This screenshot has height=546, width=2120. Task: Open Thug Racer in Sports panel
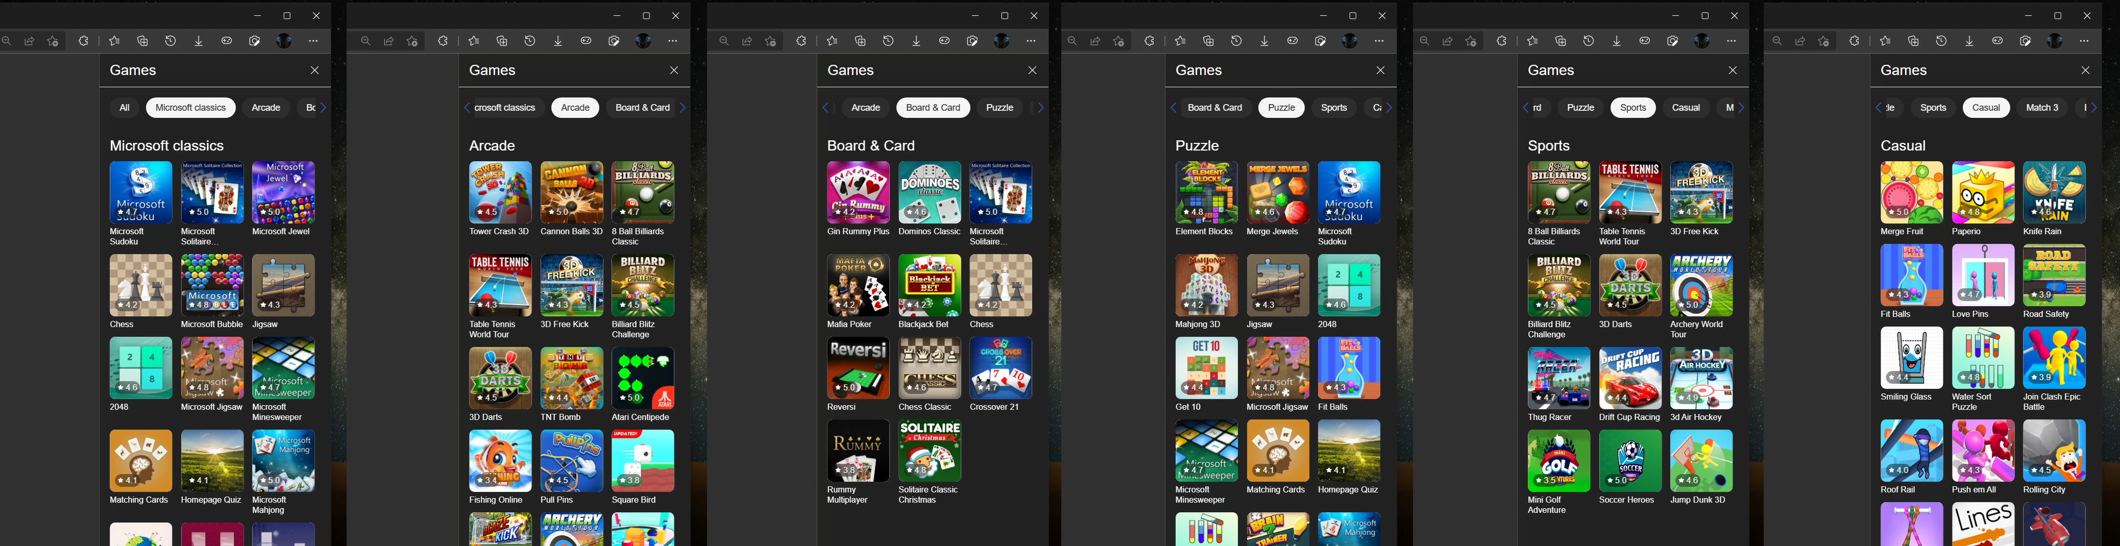[x=1558, y=384]
